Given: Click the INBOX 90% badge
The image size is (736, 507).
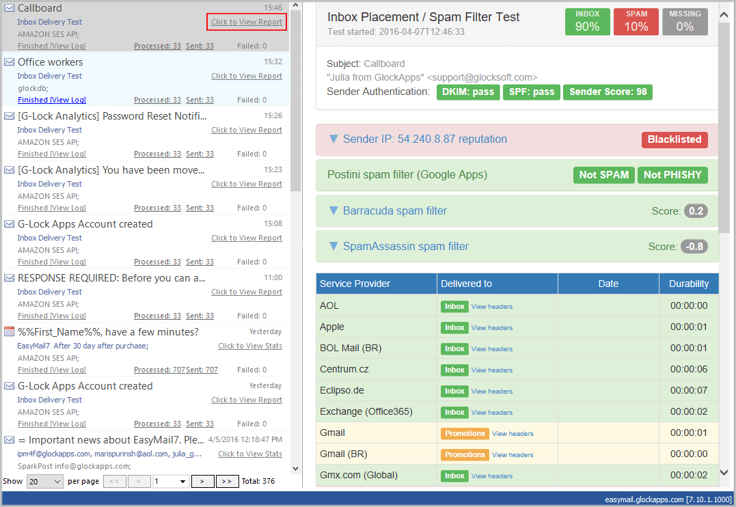Looking at the screenshot, I should pos(587,22).
